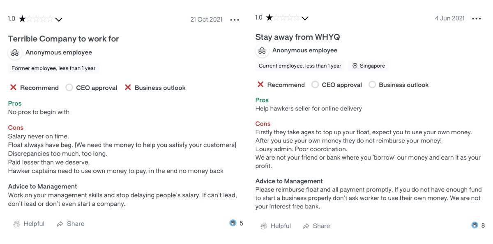Click the anonymous avatar under "Stay away from WHYQ"
Screen dimensions: 493x244
coord(262,51)
